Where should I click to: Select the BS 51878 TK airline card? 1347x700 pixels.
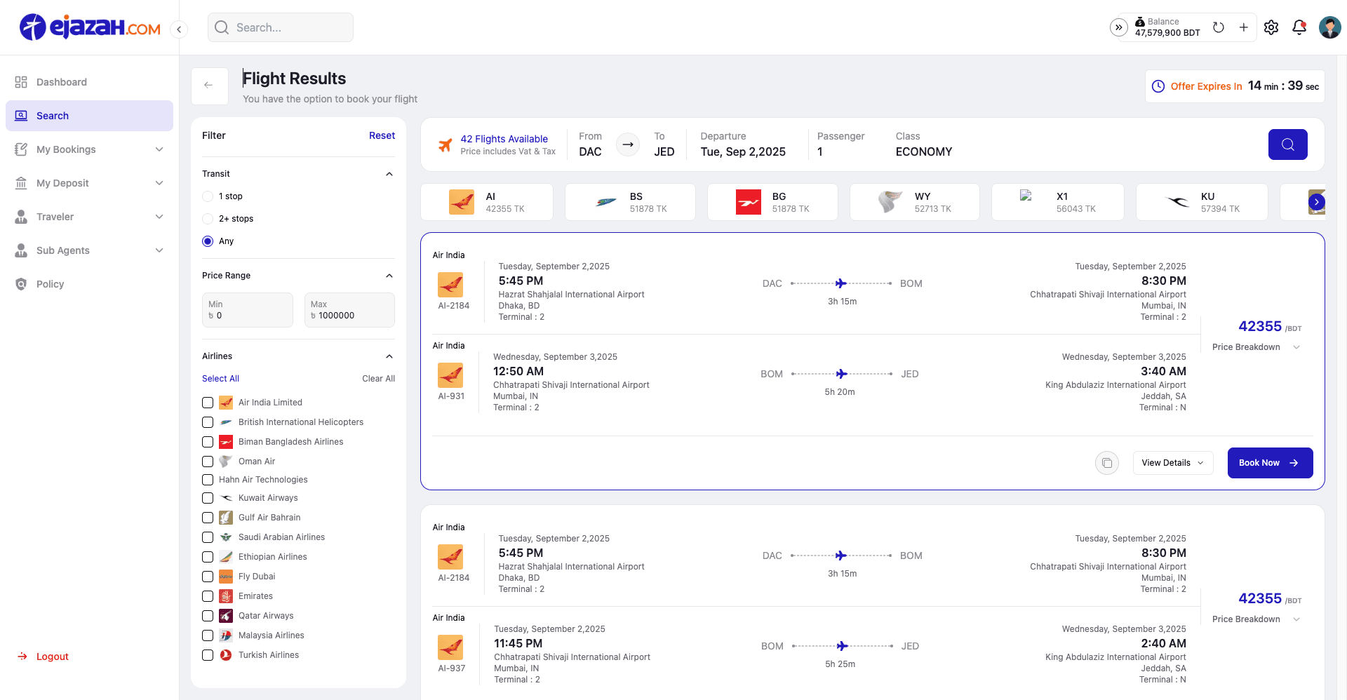(x=630, y=202)
